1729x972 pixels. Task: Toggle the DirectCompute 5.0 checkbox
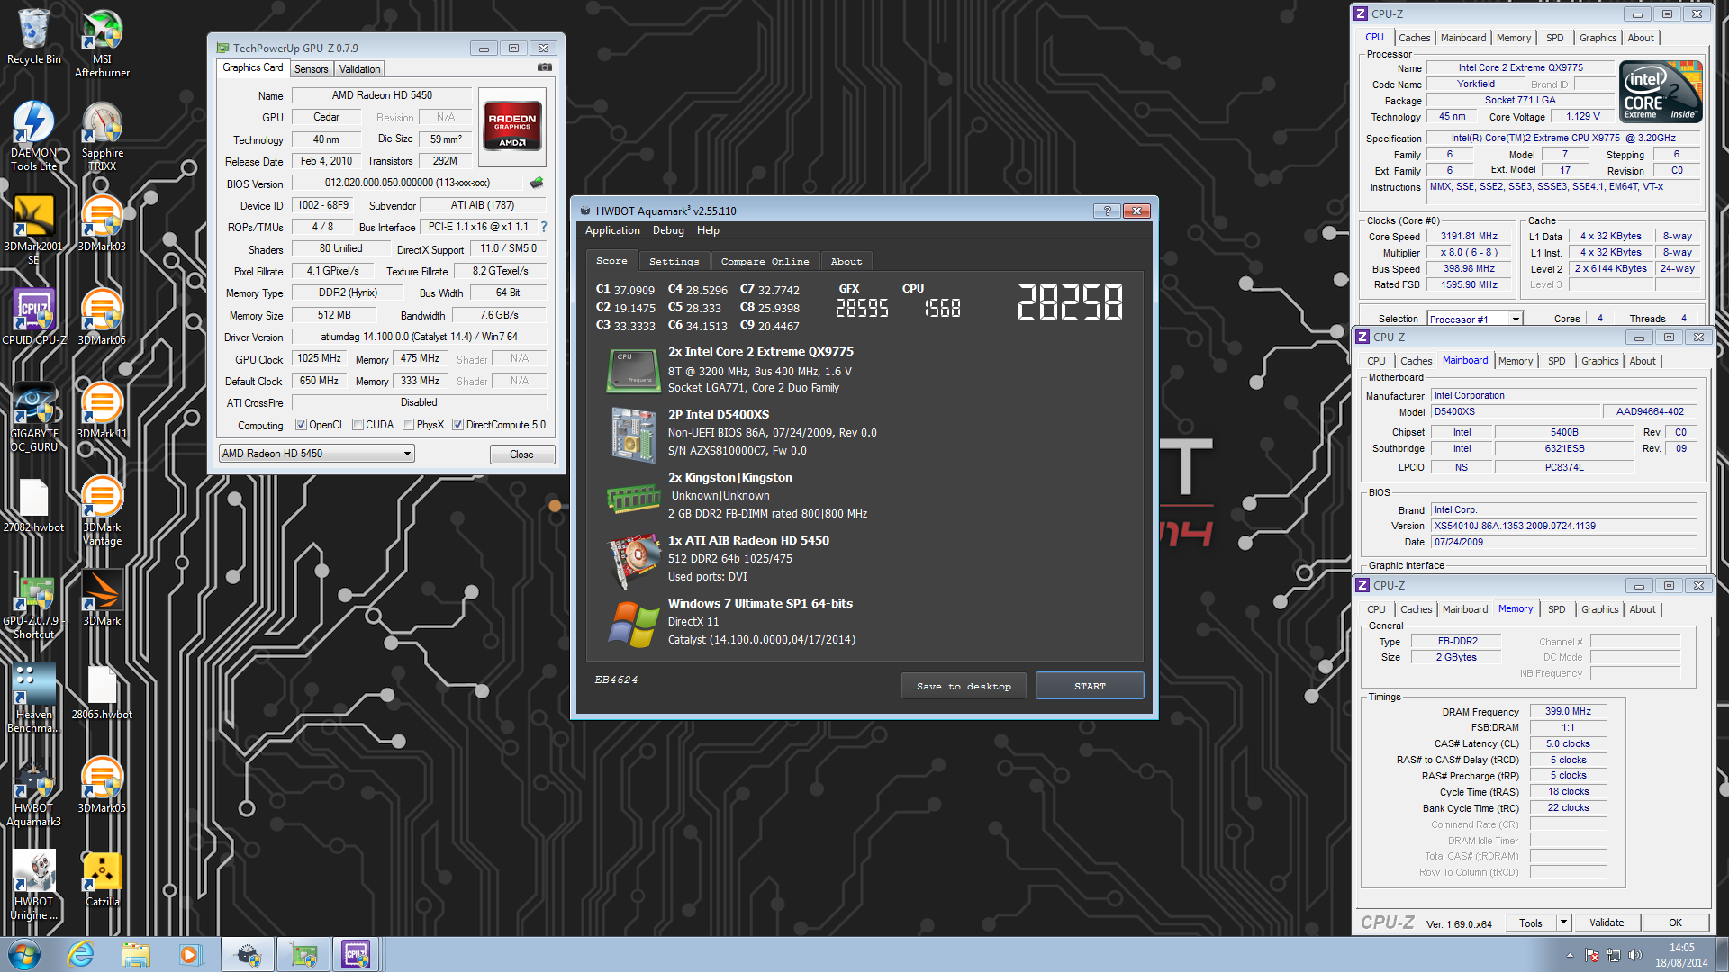point(458,425)
